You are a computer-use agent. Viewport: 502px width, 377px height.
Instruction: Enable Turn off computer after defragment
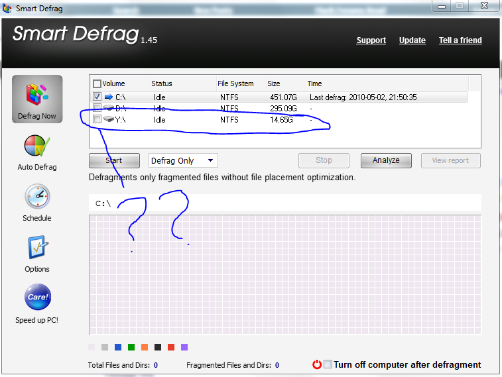pyautogui.click(x=328, y=364)
